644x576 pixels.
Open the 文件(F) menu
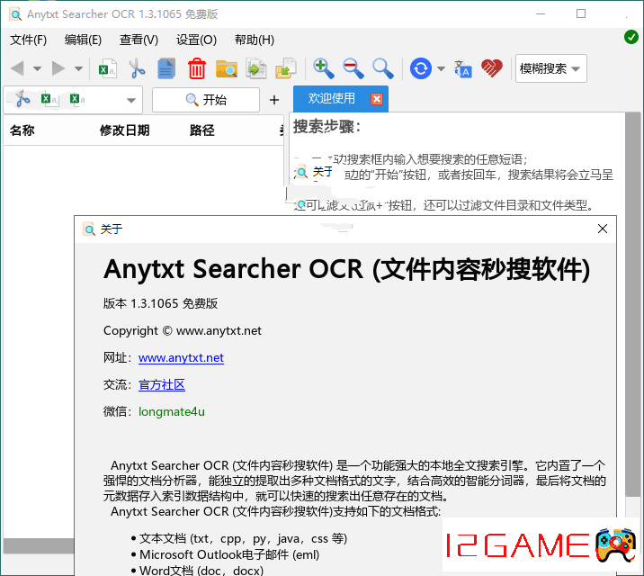coord(29,40)
